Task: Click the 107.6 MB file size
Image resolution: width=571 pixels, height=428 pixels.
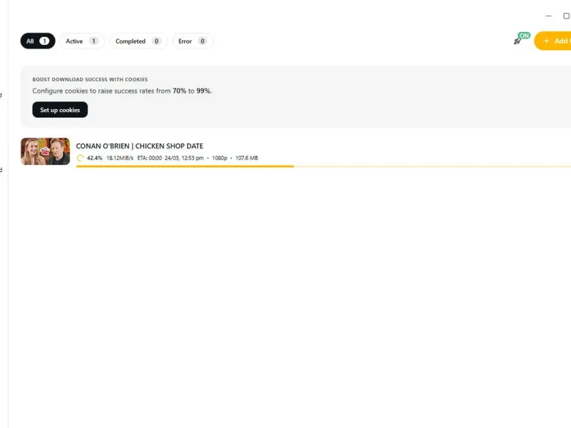Action: 246,158
